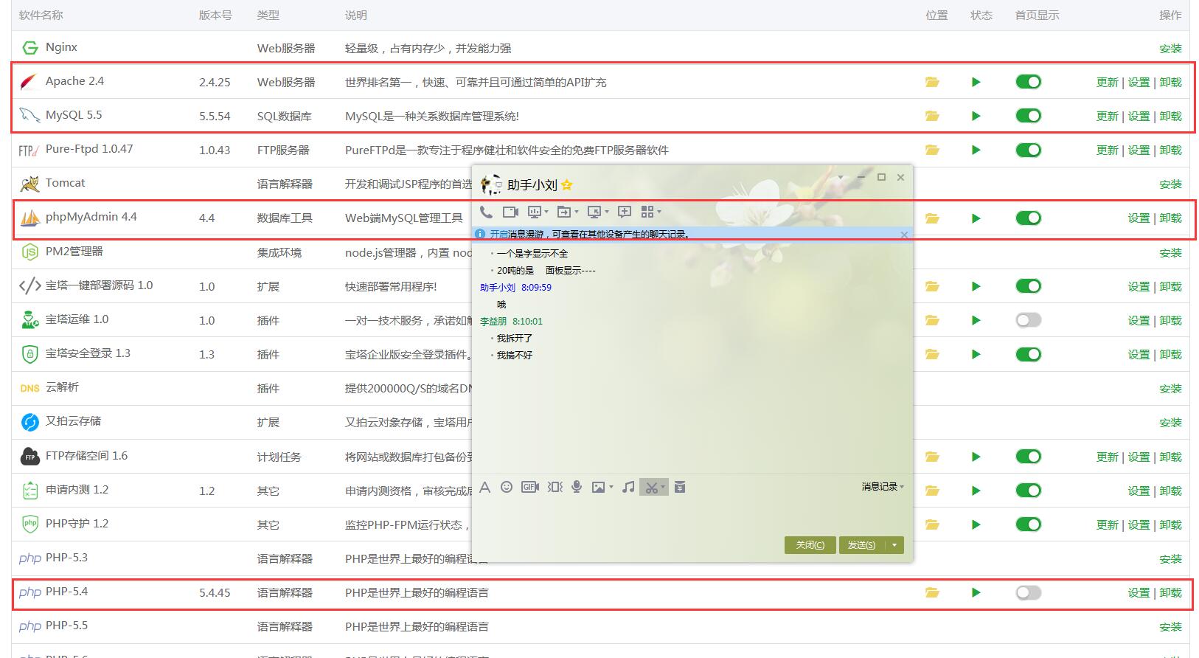Image resolution: width=1199 pixels, height=658 pixels.
Task: Click 卸载 link for PHP-5.4
Action: point(1170,593)
